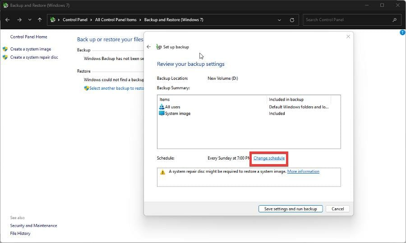Click Save settings and run backup
The height and width of the screenshot is (243, 406).
coord(291,209)
